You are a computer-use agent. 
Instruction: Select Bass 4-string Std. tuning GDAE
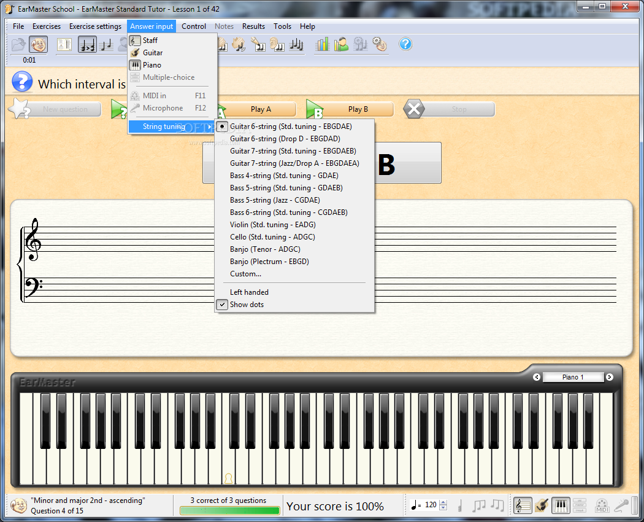point(294,176)
